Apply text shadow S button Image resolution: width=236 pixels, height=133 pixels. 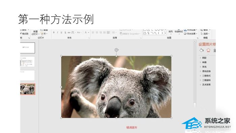65,32
